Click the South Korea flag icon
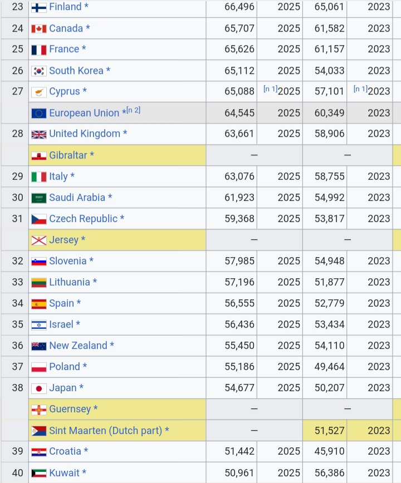401x483 pixels. (x=39, y=71)
